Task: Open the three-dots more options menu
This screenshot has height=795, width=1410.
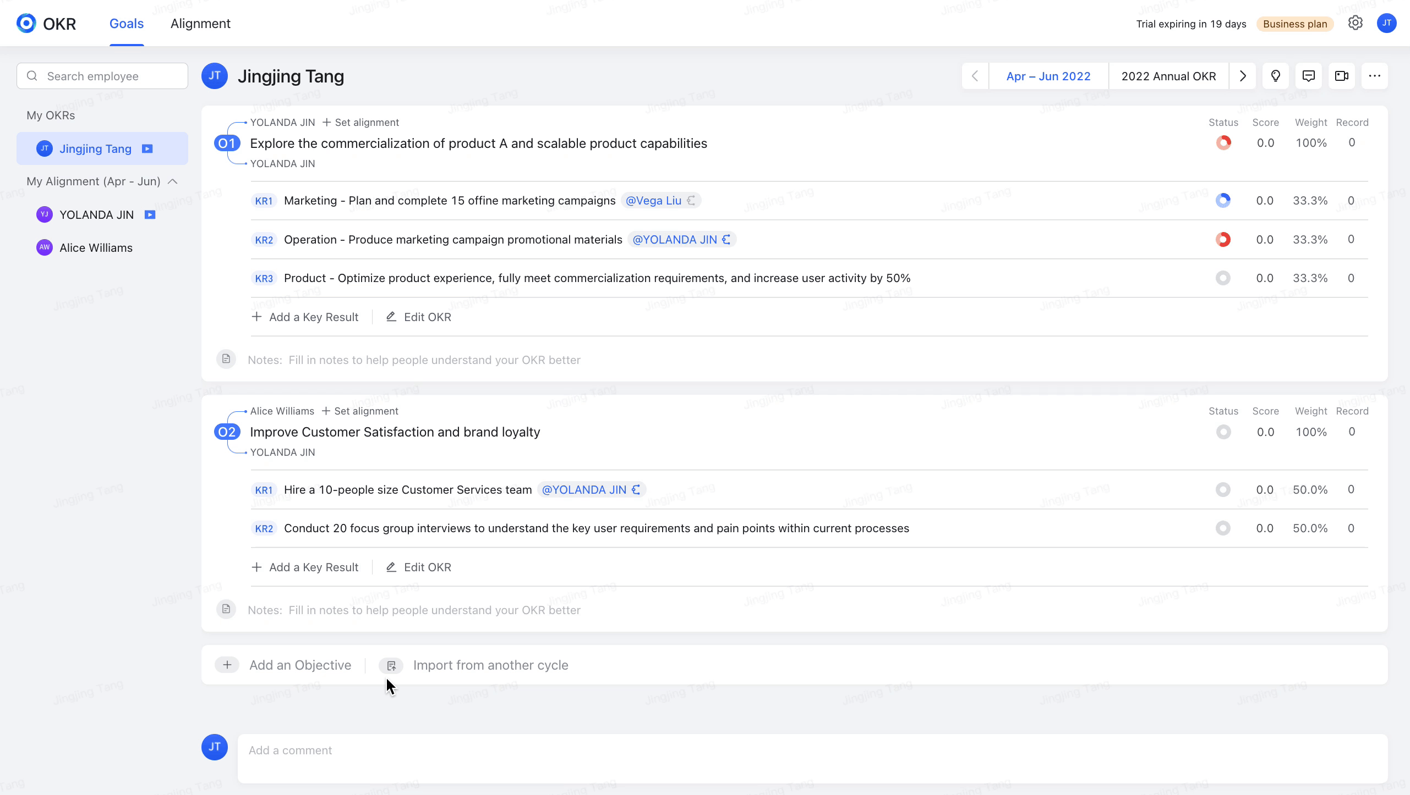Action: pyautogui.click(x=1374, y=76)
